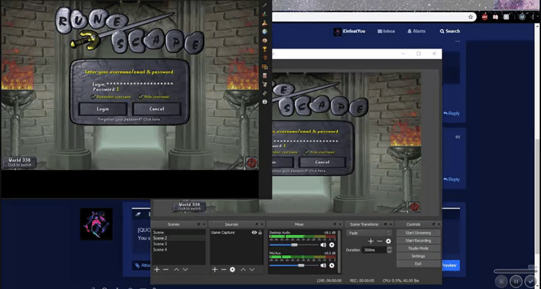Open Inbox in the forum header
Image resolution: width=541 pixels, height=289 pixels.
[x=386, y=31]
